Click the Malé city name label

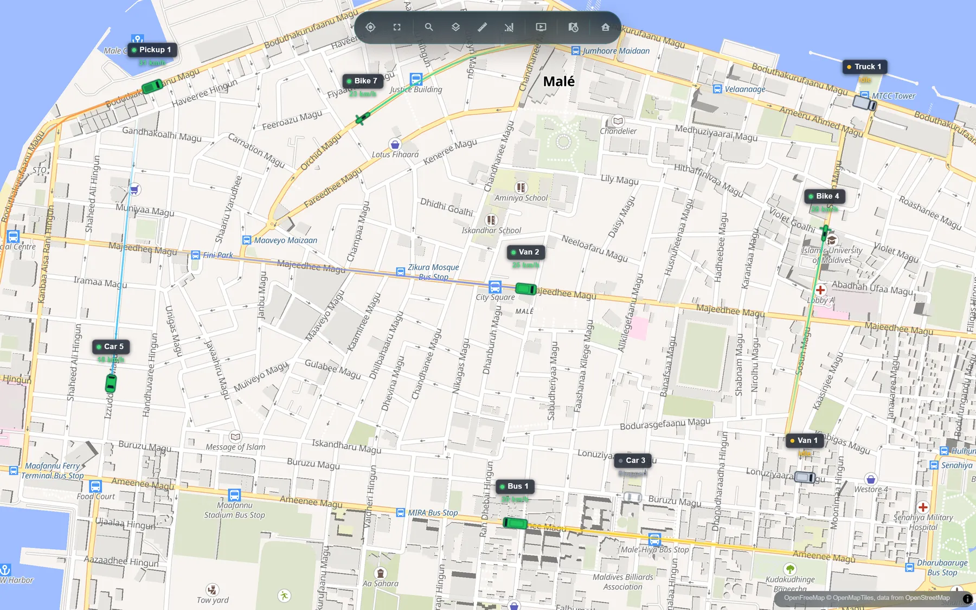pyautogui.click(x=559, y=81)
